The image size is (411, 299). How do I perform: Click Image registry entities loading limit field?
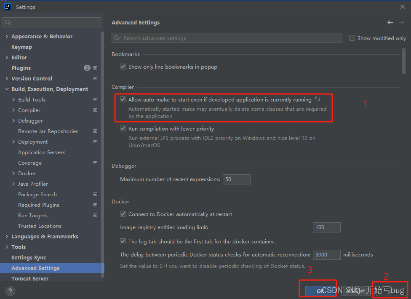(x=327, y=227)
